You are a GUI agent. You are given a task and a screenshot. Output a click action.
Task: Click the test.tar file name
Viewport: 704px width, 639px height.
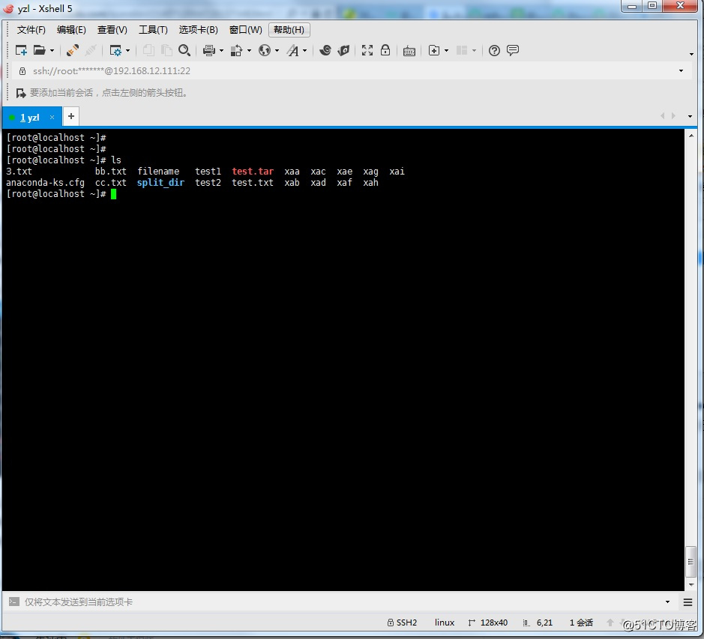pos(253,172)
